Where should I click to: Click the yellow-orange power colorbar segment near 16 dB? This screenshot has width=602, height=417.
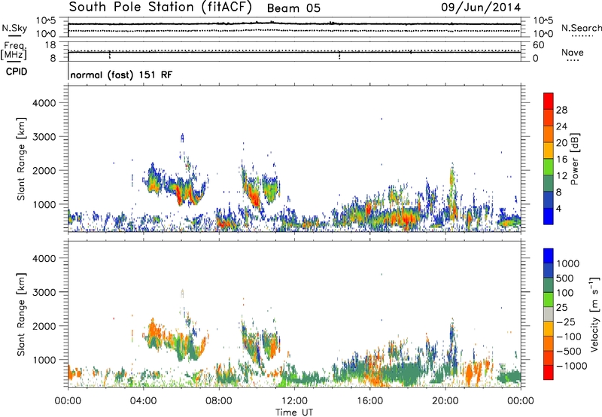[x=549, y=151]
